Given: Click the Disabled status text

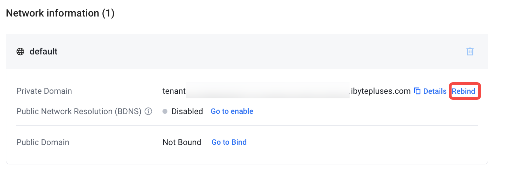Looking at the screenshot, I should (x=187, y=112).
